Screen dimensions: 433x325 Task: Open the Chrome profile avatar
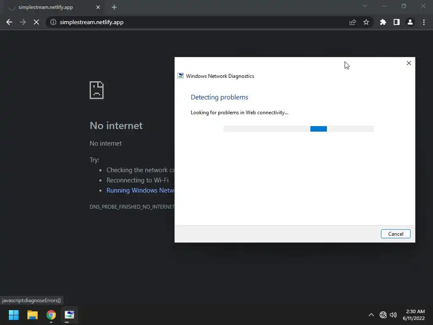410,22
